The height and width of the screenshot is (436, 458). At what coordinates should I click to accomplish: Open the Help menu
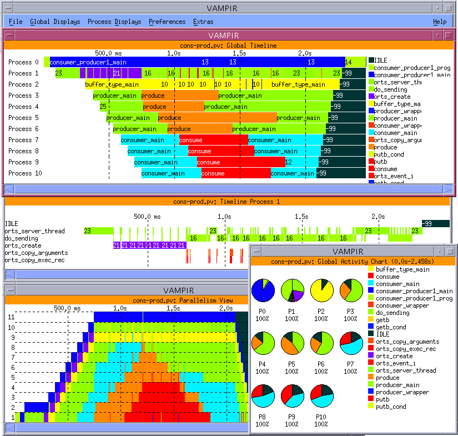[440, 22]
